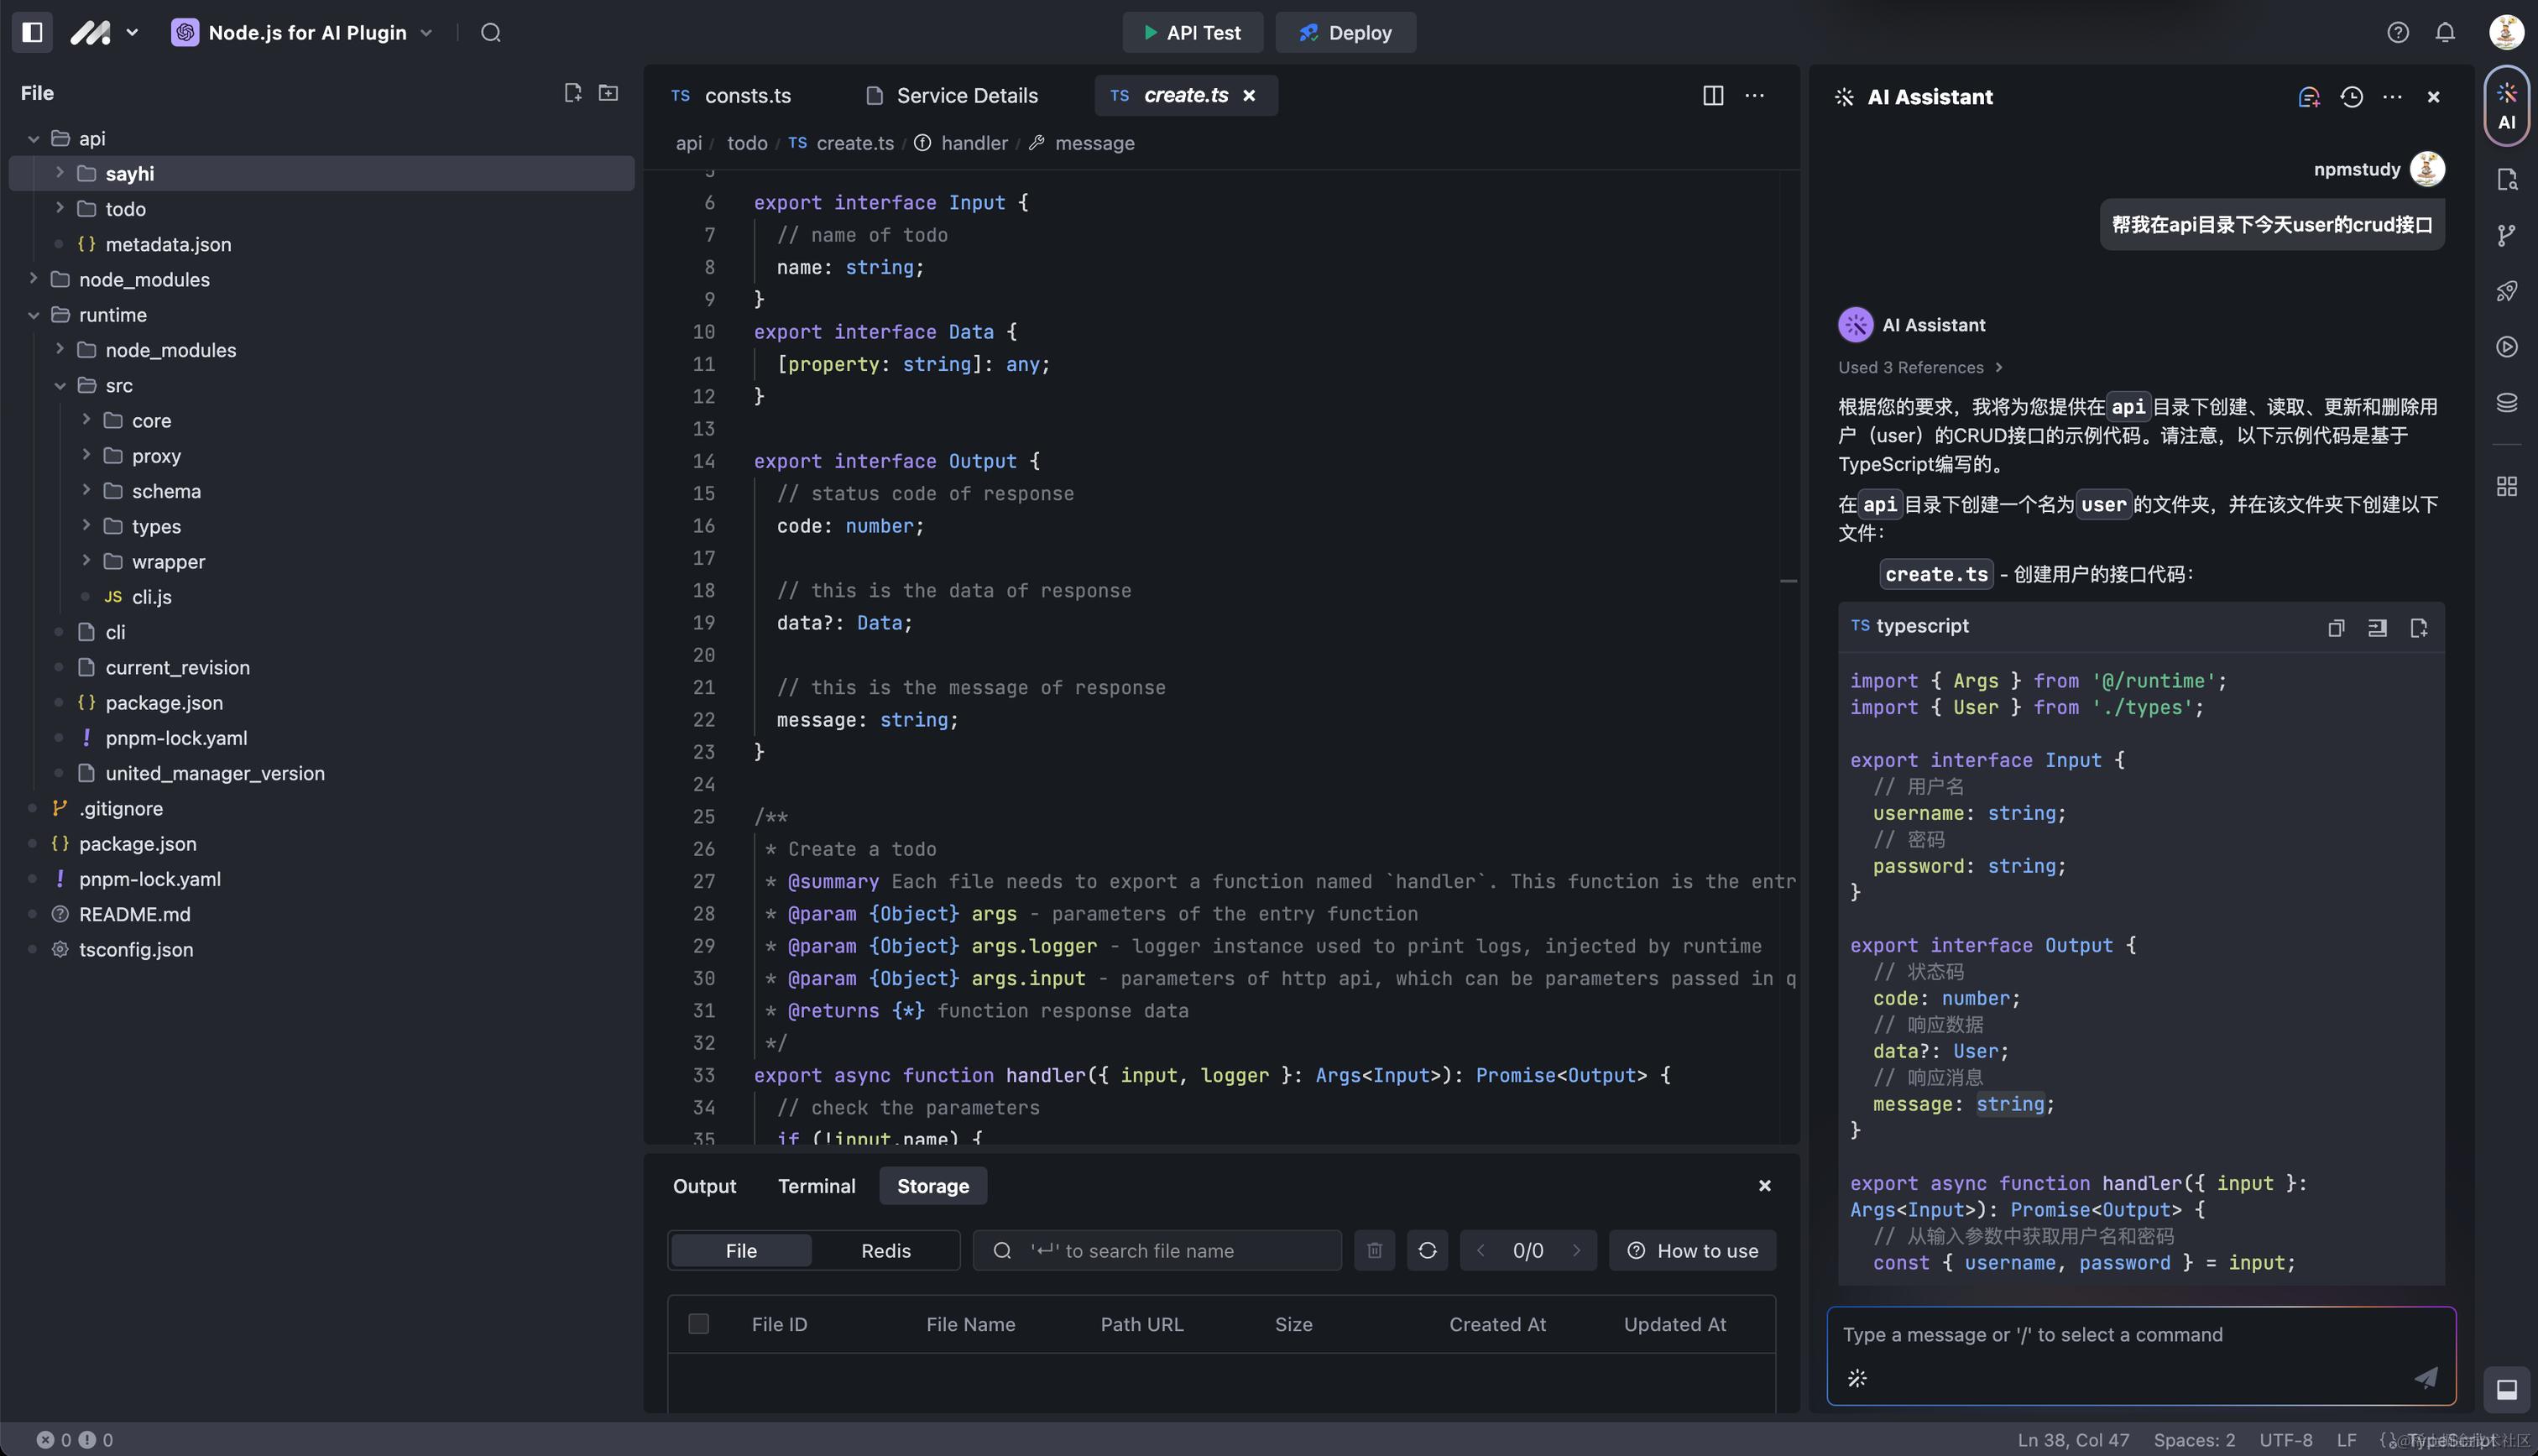Open source control branch icon in right sidebar
Image resolution: width=2538 pixels, height=1456 pixels.
[x=2506, y=235]
